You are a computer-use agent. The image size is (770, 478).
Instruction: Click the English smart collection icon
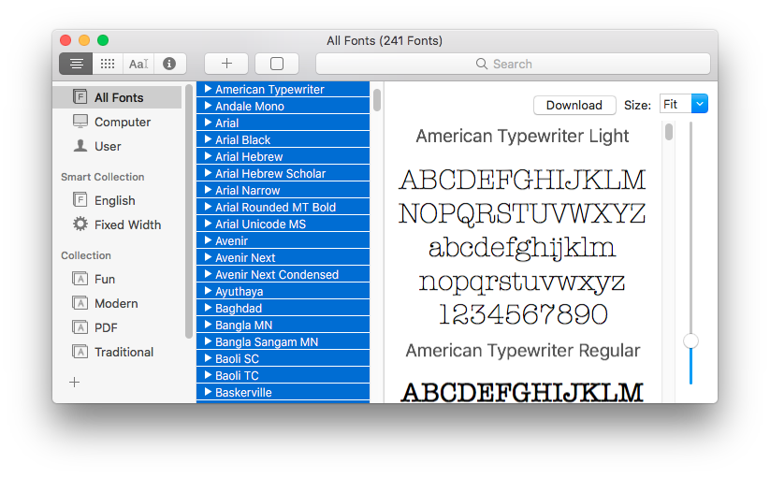point(80,200)
